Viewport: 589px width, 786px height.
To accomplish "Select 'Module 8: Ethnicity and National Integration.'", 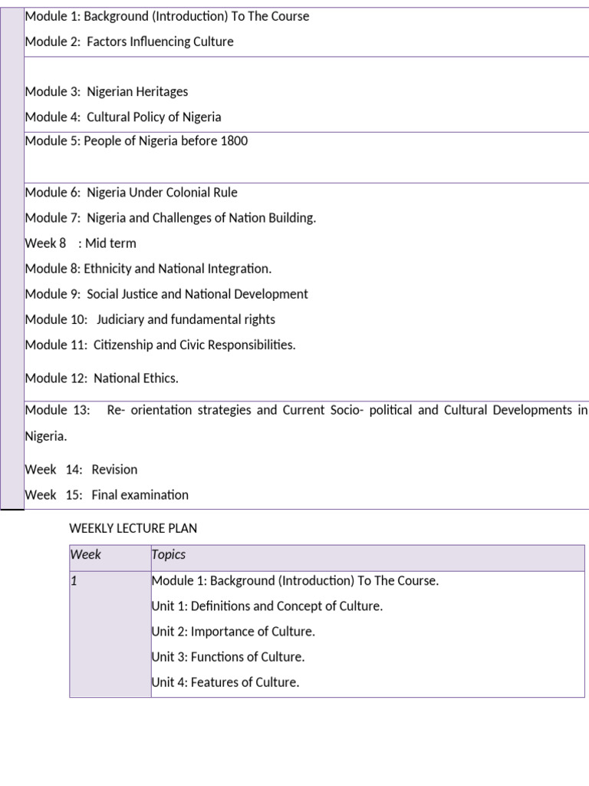I will point(148,269).
